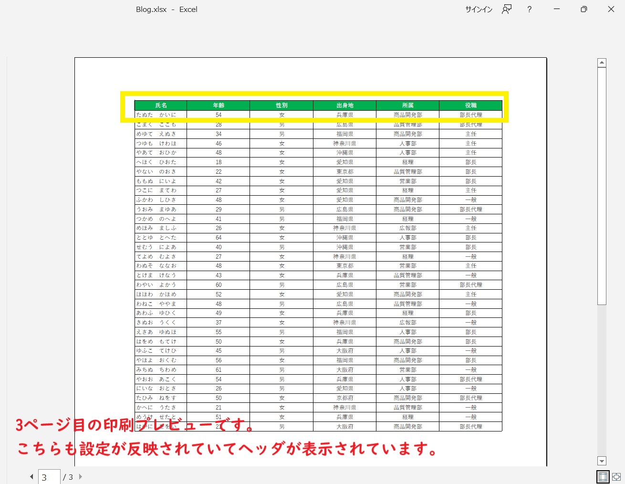
Task: Click 大阪府 in ゆふこ row
Action: [x=344, y=351]
